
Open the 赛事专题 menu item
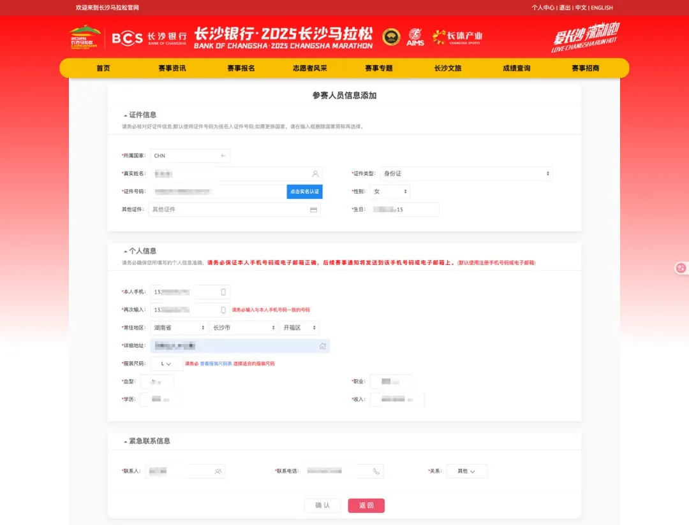tap(379, 68)
